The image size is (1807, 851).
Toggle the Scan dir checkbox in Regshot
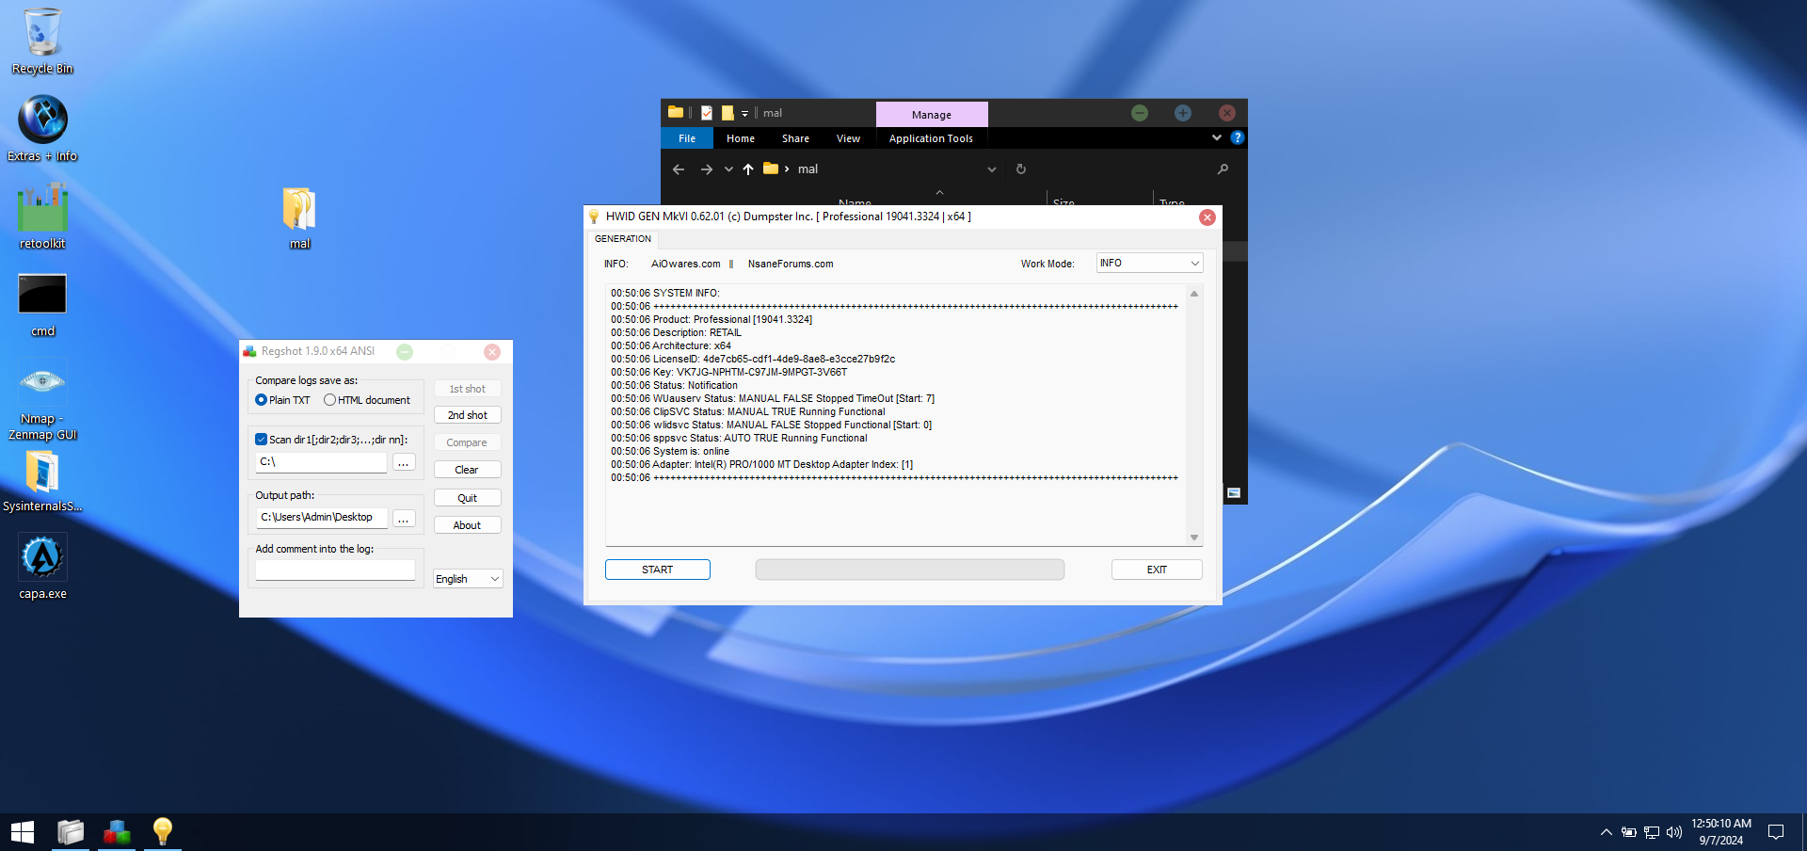[x=262, y=440]
